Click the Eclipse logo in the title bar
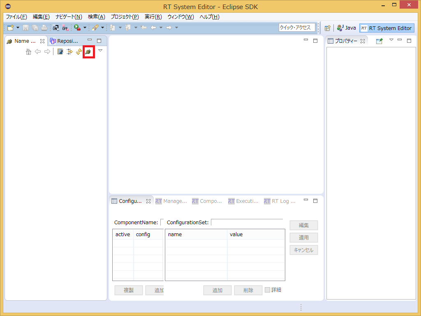 pos(8,6)
